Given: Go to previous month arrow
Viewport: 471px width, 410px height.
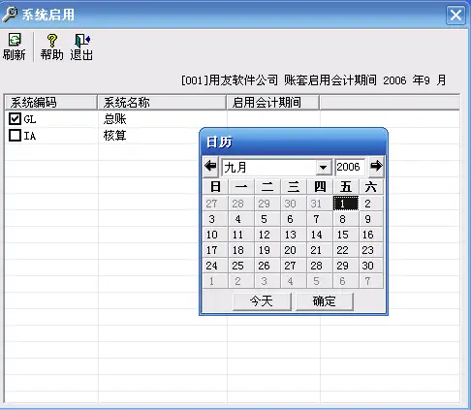Looking at the screenshot, I should pyautogui.click(x=210, y=167).
